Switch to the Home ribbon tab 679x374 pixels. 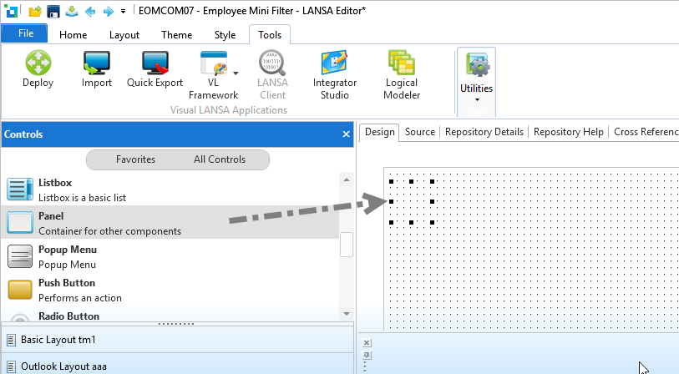pos(73,34)
